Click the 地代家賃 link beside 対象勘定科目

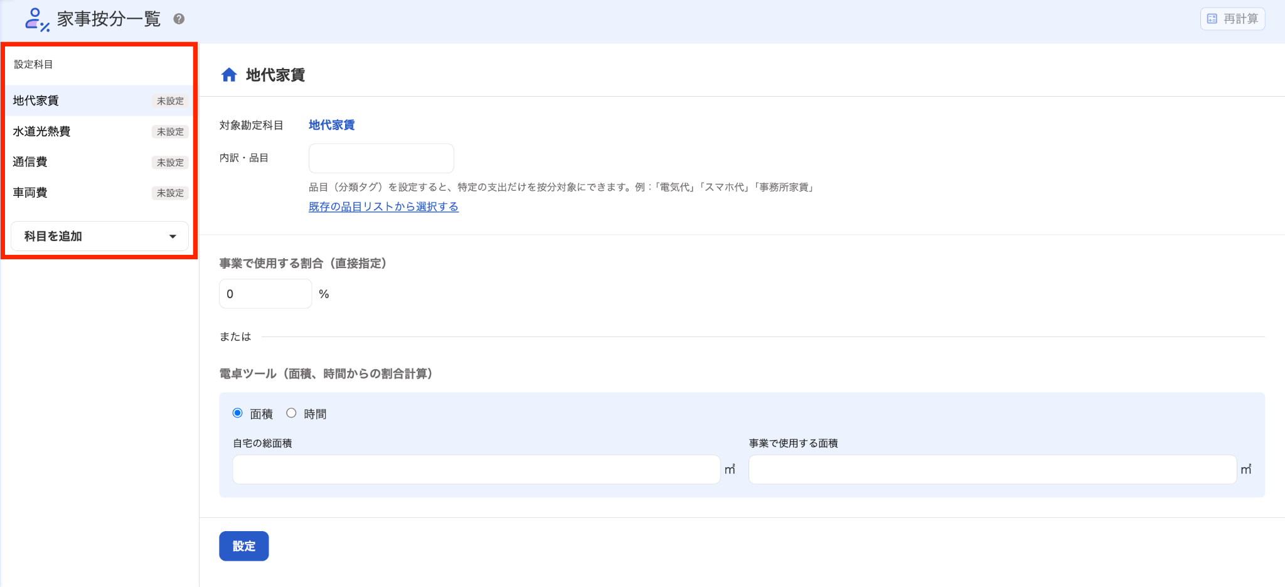click(x=332, y=125)
